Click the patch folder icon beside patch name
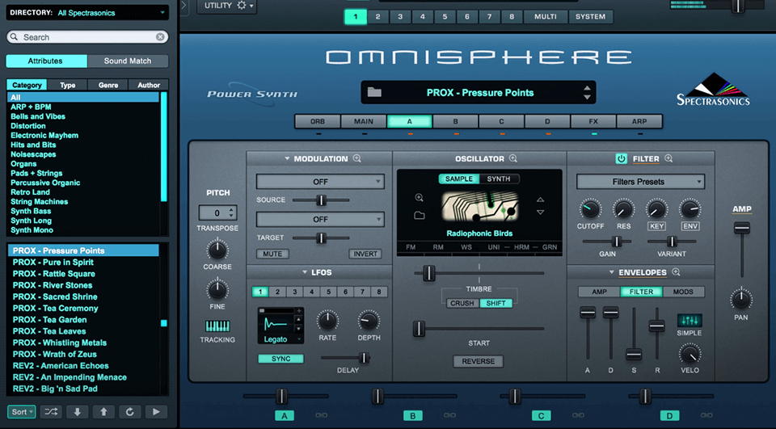The width and height of the screenshot is (776, 429). pos(374,93)
